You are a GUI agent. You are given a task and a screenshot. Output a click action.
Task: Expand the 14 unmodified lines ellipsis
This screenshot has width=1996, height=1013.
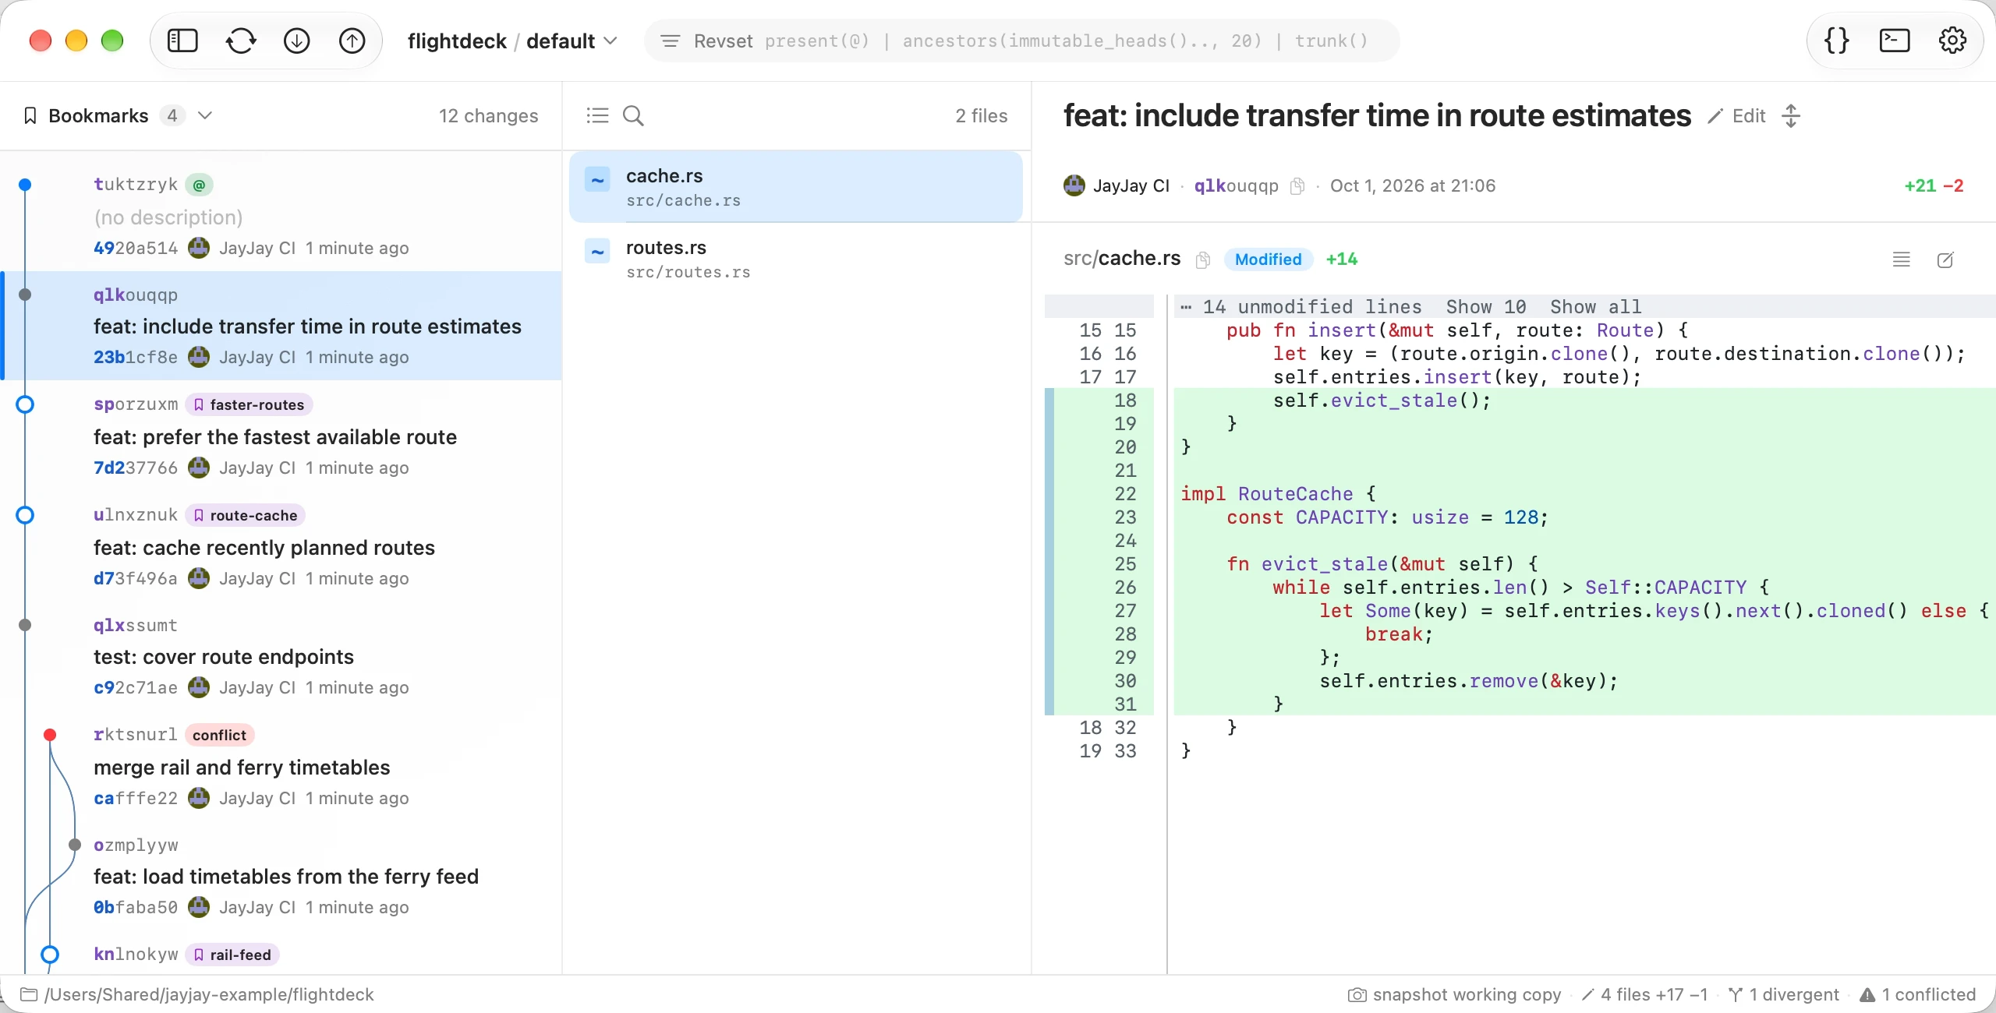pos(1186,307)
